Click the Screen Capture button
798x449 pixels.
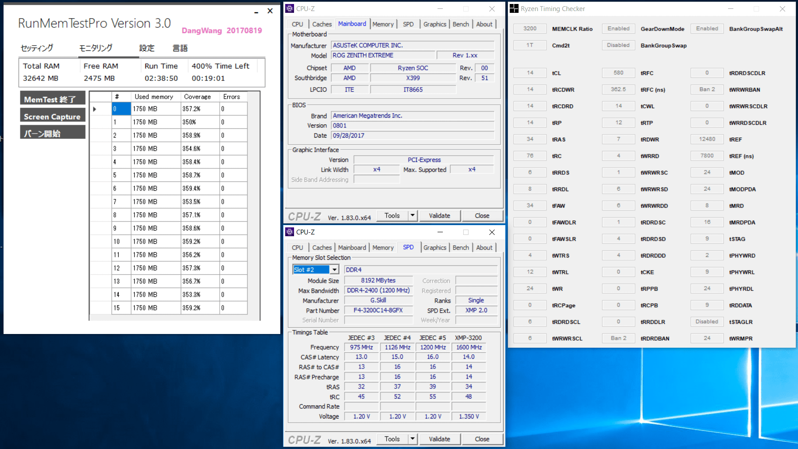(x=53, y=115)
